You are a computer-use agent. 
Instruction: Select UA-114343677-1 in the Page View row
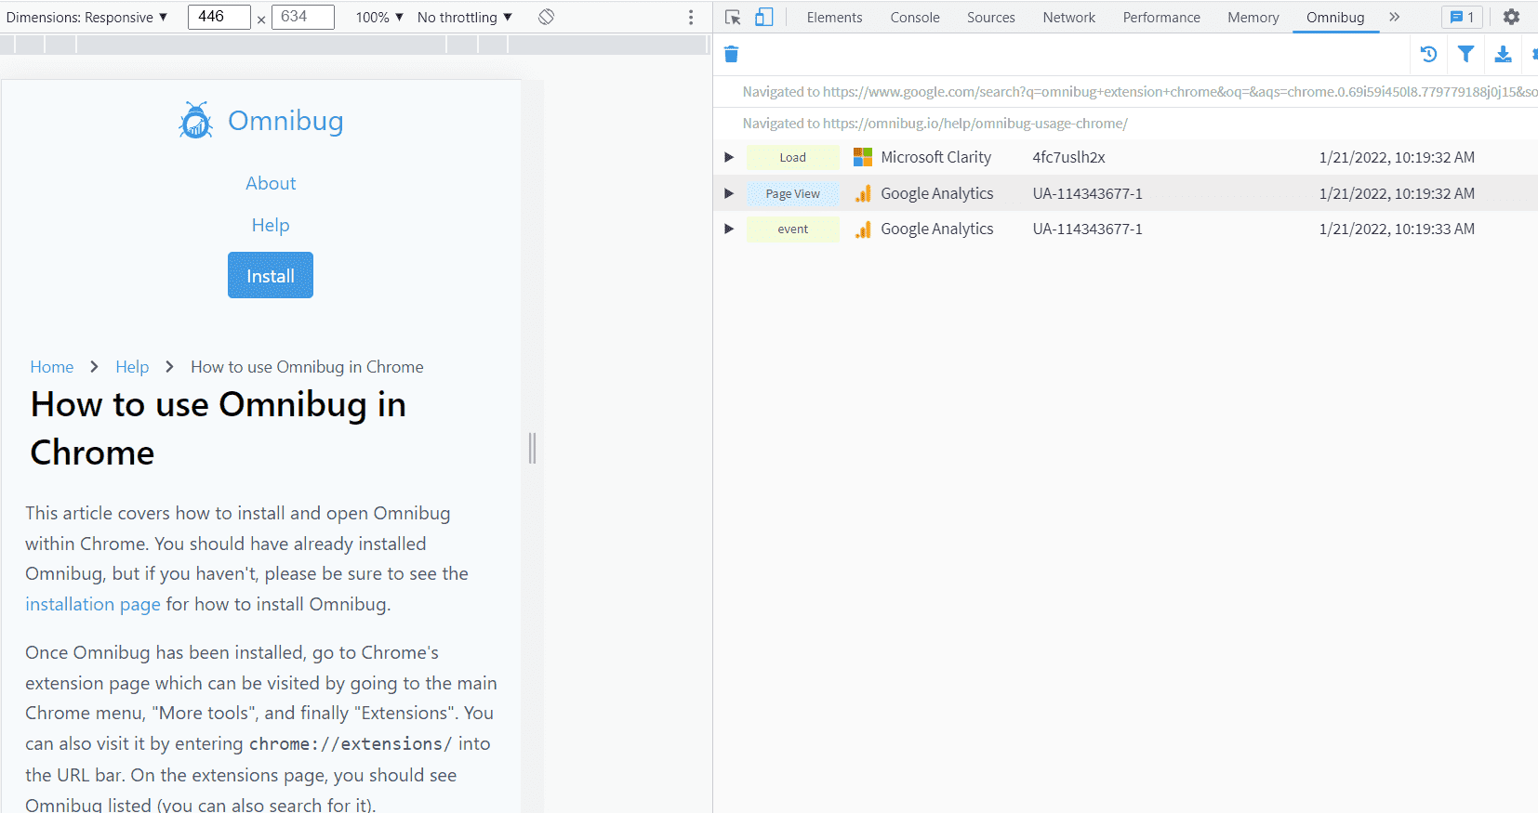coord(1088,193)
